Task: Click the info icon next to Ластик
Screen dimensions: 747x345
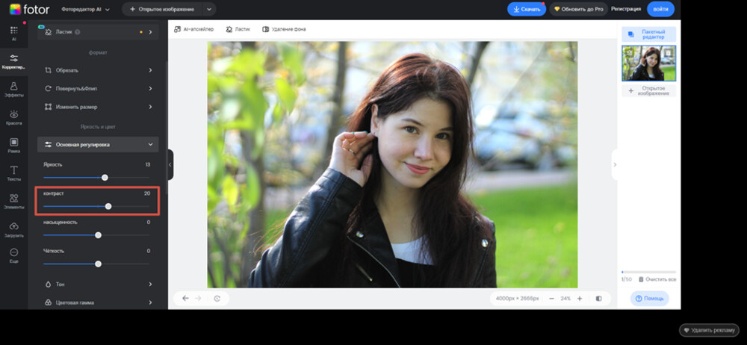Action: tap(77, 32)
